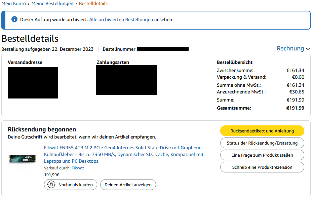Go to Mein Konto breadcrumb
Viewport: 312px width, 198px height.
(13, 3)
